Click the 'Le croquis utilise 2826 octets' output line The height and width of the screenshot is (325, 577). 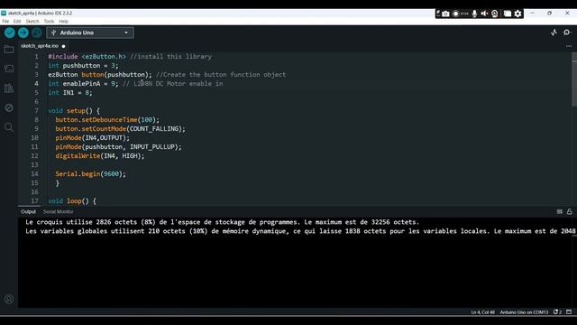[223, 222]
